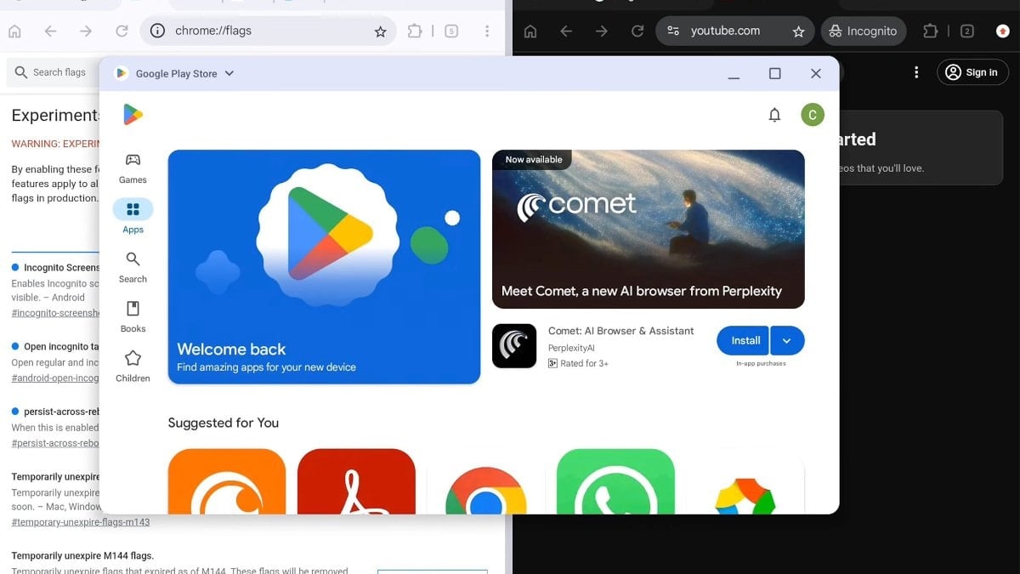
Task: Open the Adobe Acrobat suggested app icon
Action: coord(356,485)
